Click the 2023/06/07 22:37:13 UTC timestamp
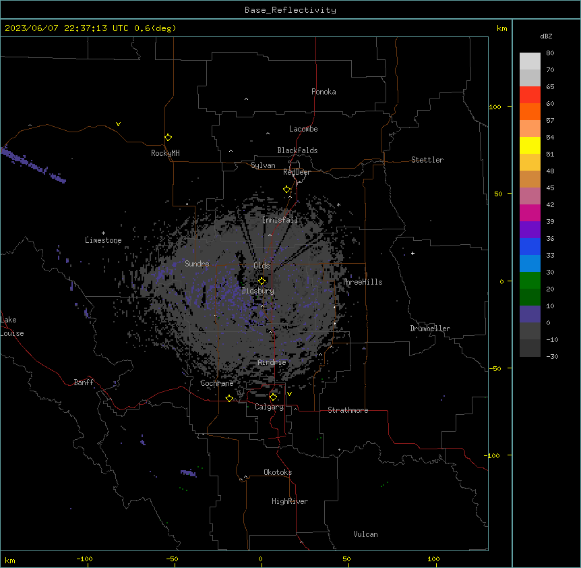The height and width of the screenshot is (568, 581). pyautogui.click(x=67, y=28)
